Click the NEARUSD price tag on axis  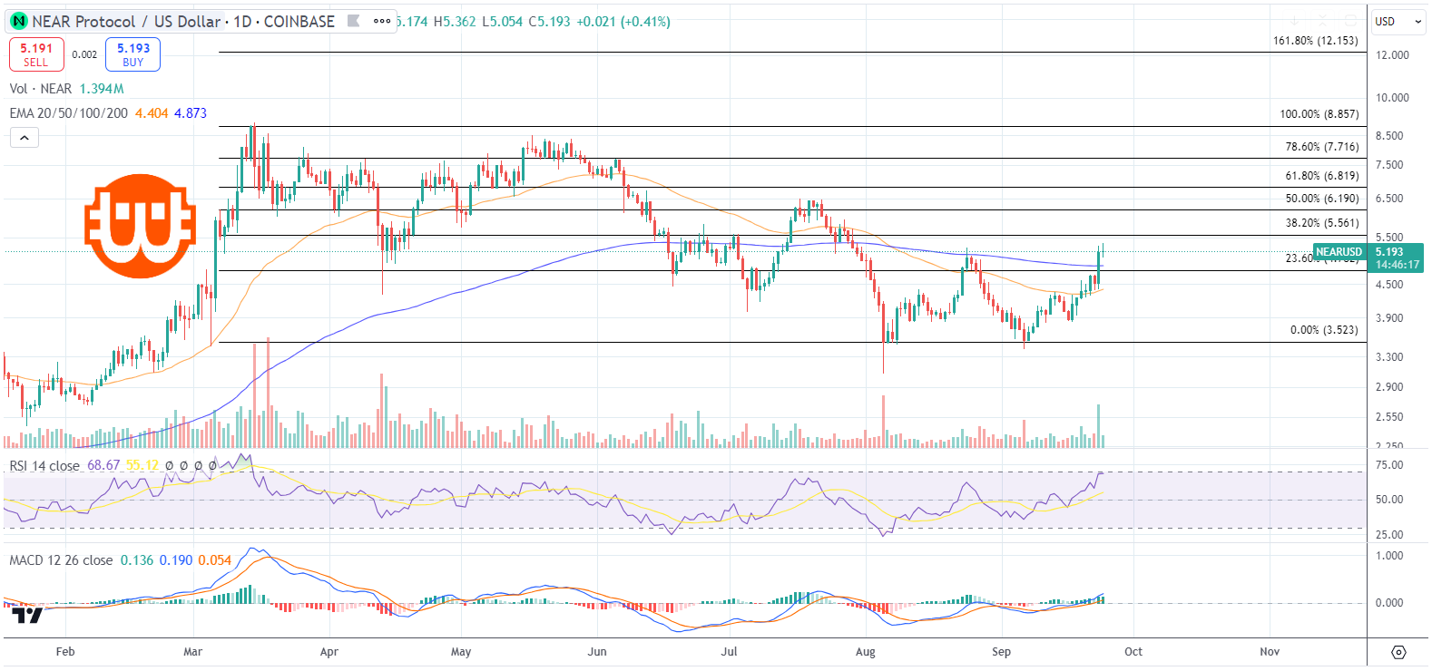point(1339,252)
